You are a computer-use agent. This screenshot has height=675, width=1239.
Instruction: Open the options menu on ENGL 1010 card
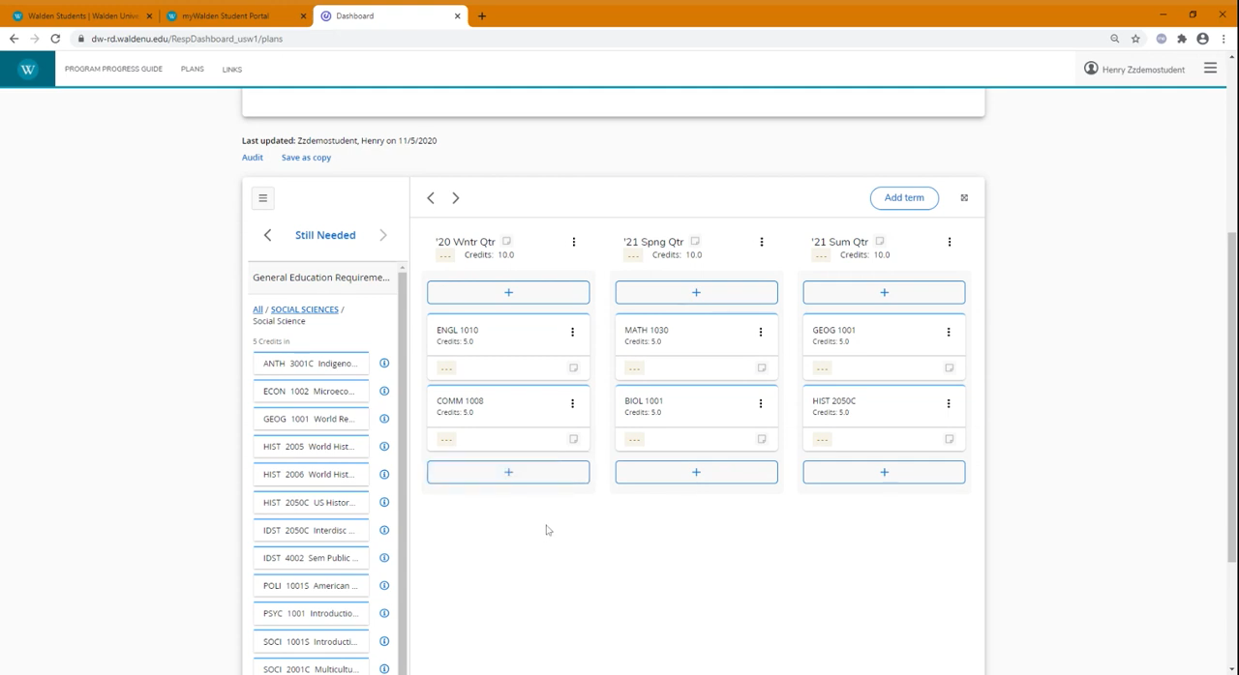(x=572, y=332)
